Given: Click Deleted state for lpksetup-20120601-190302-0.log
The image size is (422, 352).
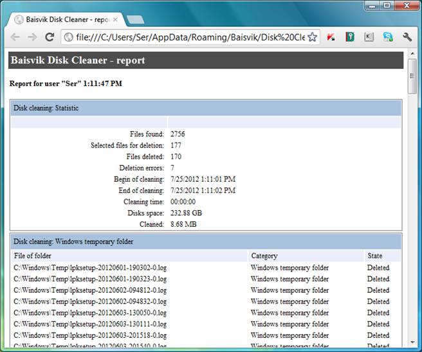Looking at the screenshot, I should (x=378, y=268).
